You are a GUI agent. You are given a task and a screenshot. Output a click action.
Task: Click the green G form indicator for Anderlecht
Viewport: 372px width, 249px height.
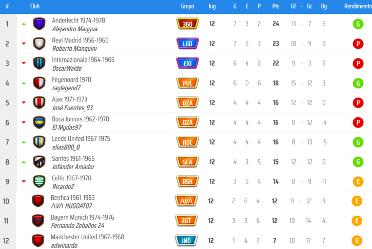pyautogui.click(x=358, y=24)
